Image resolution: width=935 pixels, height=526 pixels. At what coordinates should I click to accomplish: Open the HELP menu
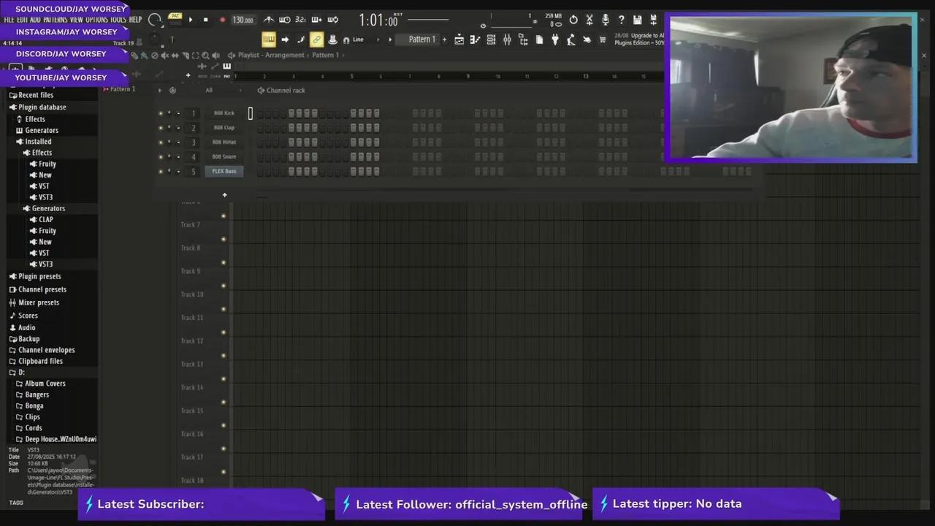point(135,20)
